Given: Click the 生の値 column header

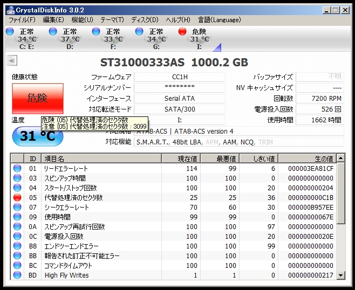Looking at the screenshot, I should pos(307,158).
